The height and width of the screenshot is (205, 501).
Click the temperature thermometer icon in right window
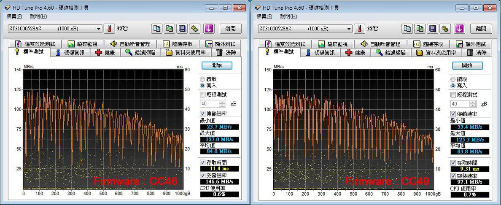coord(359,28)
